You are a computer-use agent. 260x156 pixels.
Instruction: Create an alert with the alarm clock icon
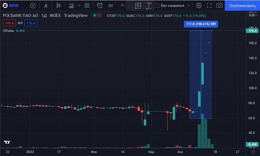(100, 6)
